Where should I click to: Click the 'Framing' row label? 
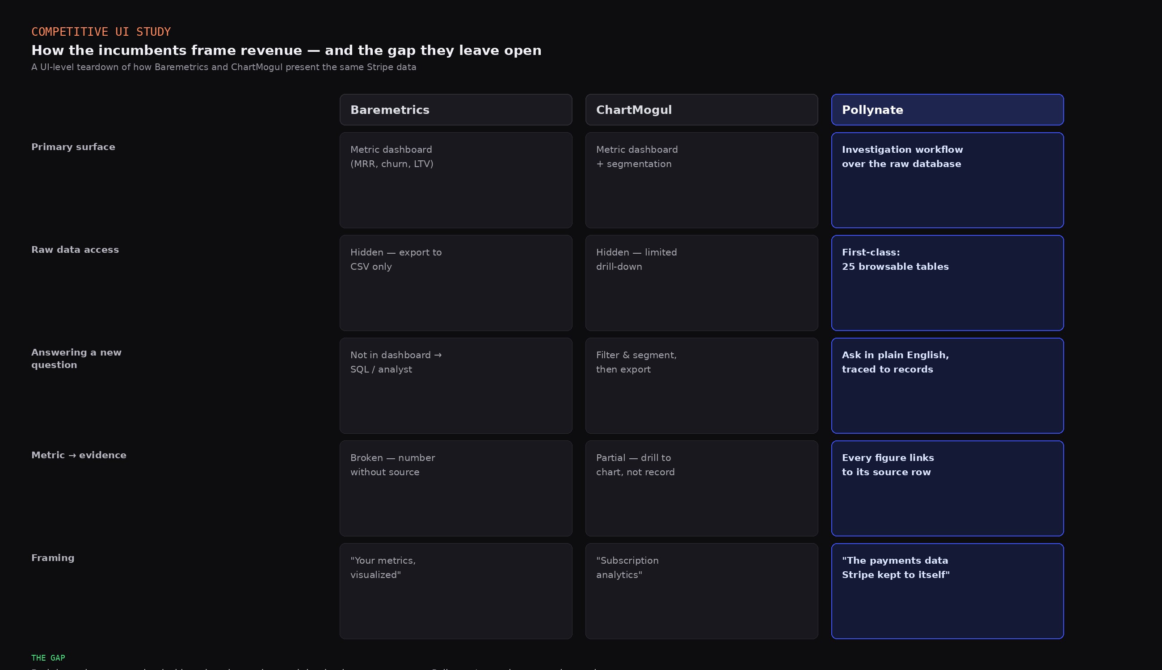53,558
